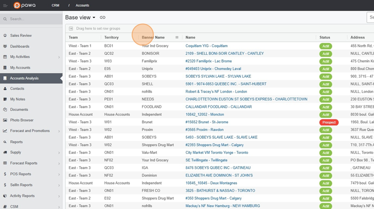374x209 pixels.
Task: Click the sidebar Search field
Action: point(31,19)
